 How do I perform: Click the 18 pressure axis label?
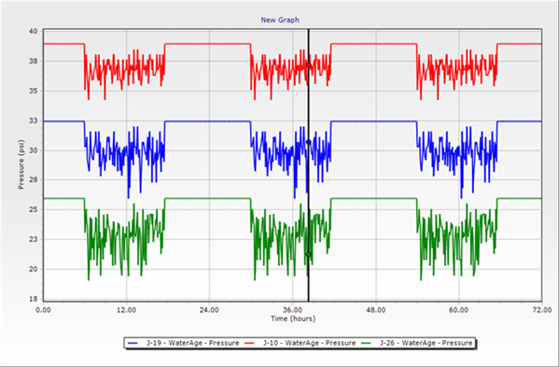tap(34, 299)
